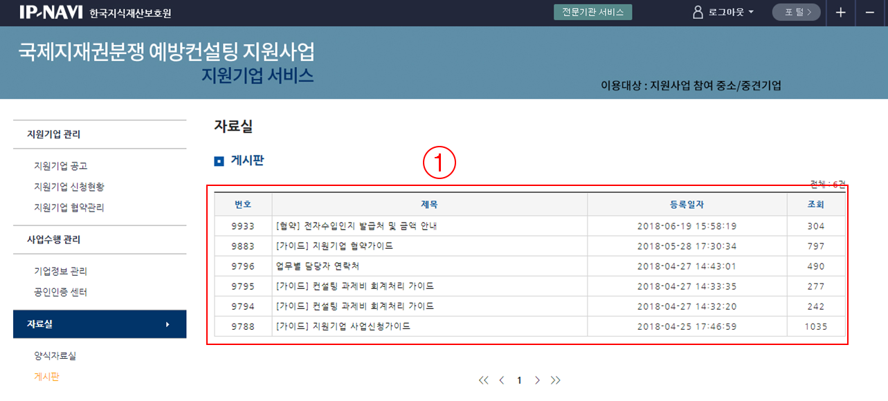This screenshot has height=401, width=888.
Task: Select 지원기업 신청현황 menu item
Action: click(x=69, y=187)
